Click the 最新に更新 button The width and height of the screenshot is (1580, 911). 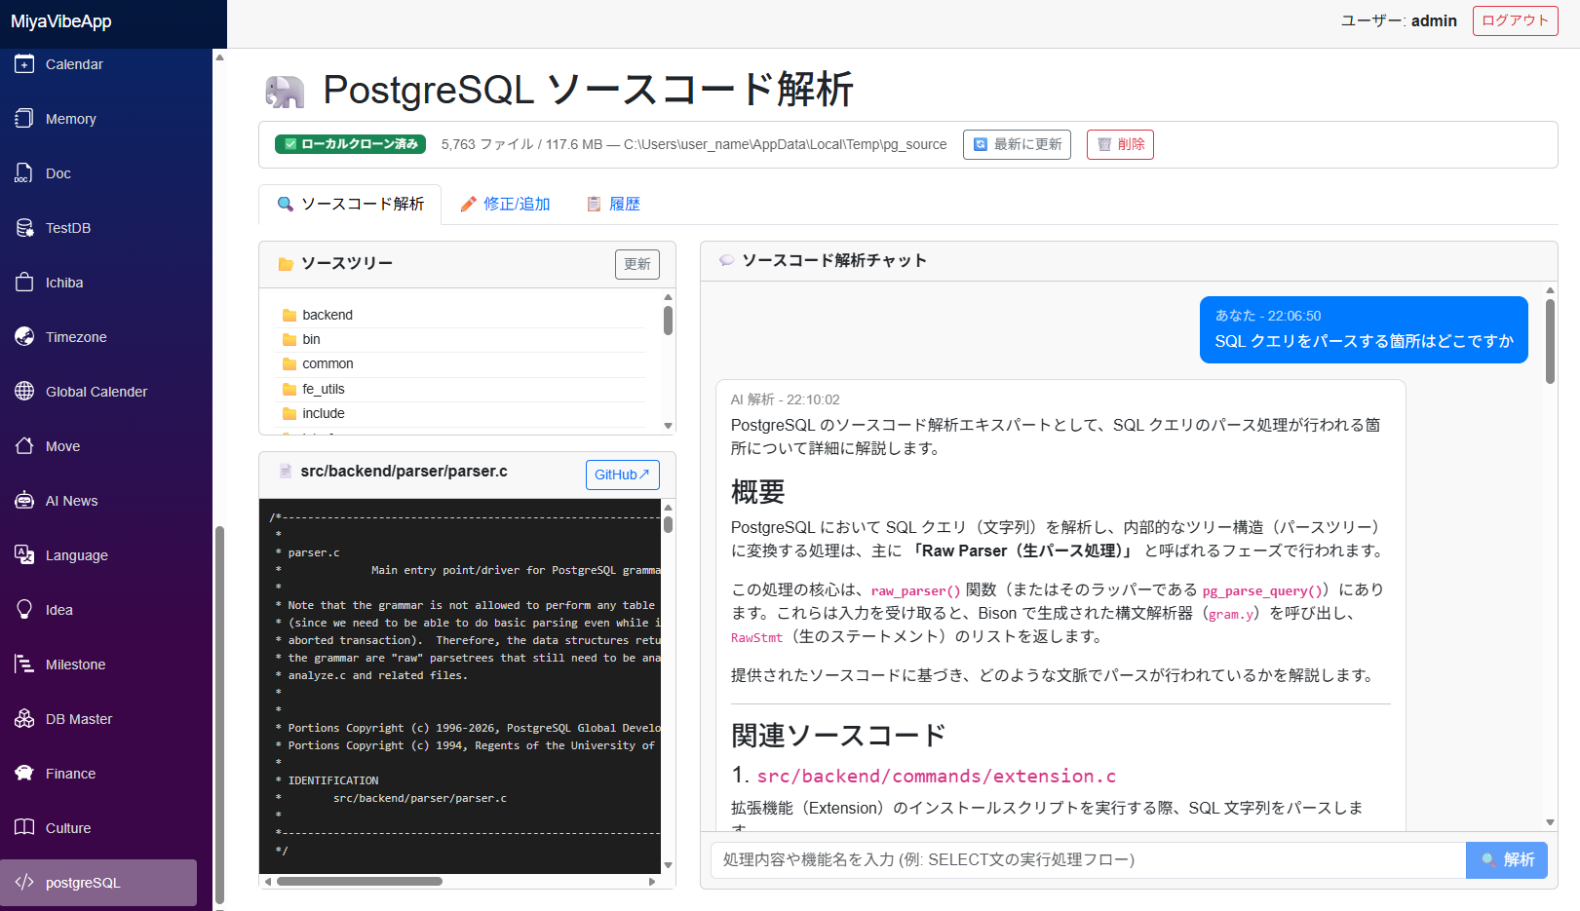click(1017, 144)
